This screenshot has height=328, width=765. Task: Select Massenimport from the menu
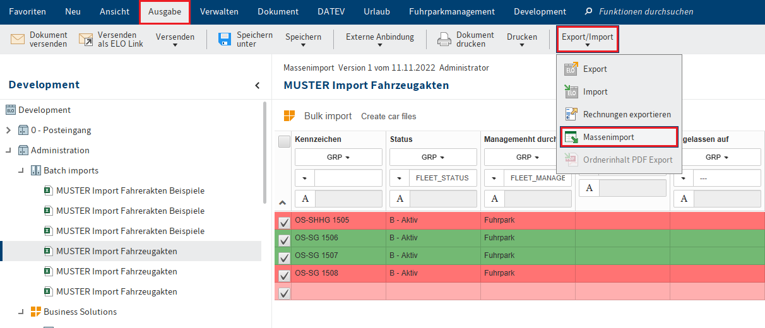(608, 137)
